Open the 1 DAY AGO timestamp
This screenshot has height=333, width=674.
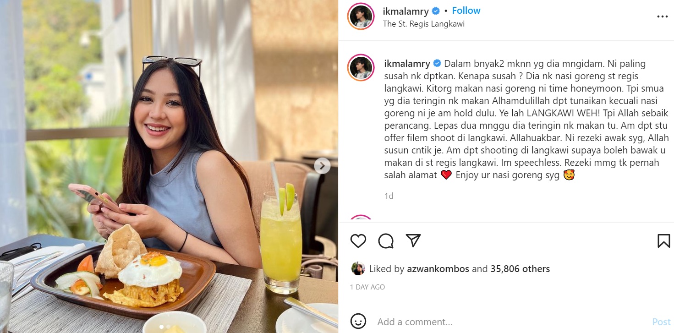367,287
